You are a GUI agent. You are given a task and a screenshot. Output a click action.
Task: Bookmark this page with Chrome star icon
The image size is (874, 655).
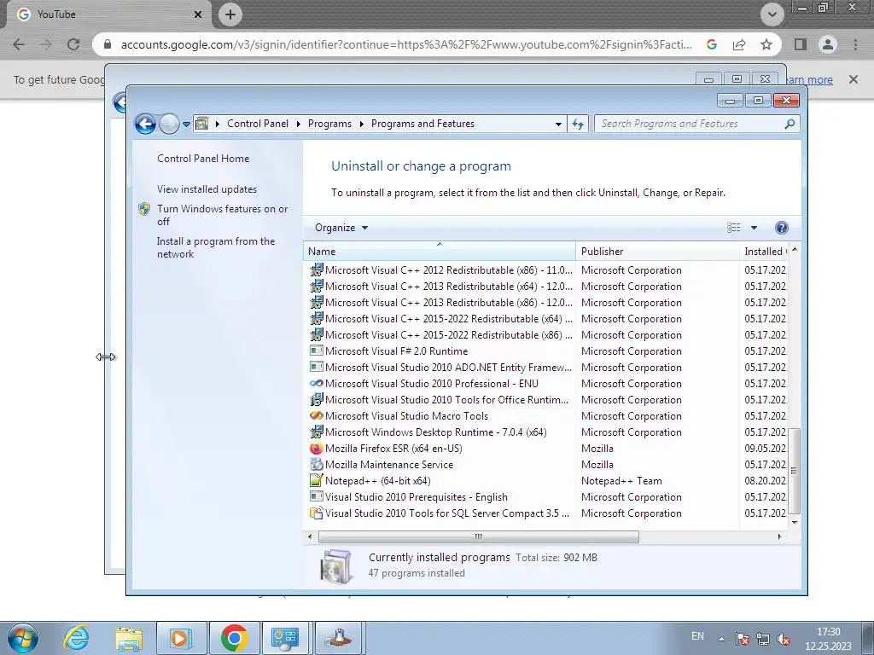coord(766,44)
